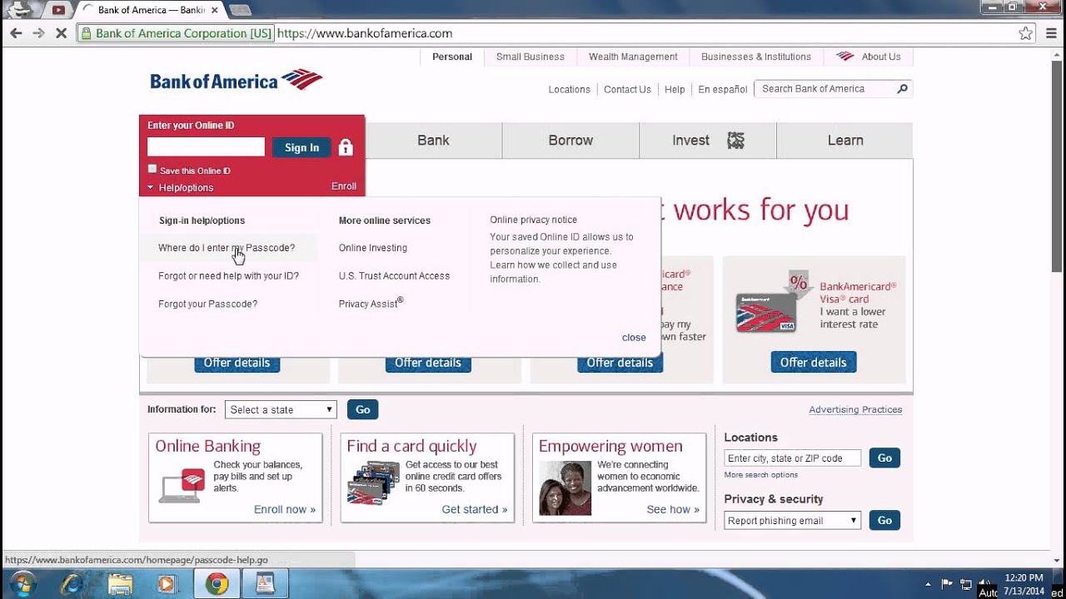Viewport: 1066px width, 599px height.
Task: Click the credit cards image under Find a card
Action: [373, 483]
